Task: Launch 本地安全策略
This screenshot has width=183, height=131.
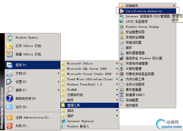Action: coord(148,37)
